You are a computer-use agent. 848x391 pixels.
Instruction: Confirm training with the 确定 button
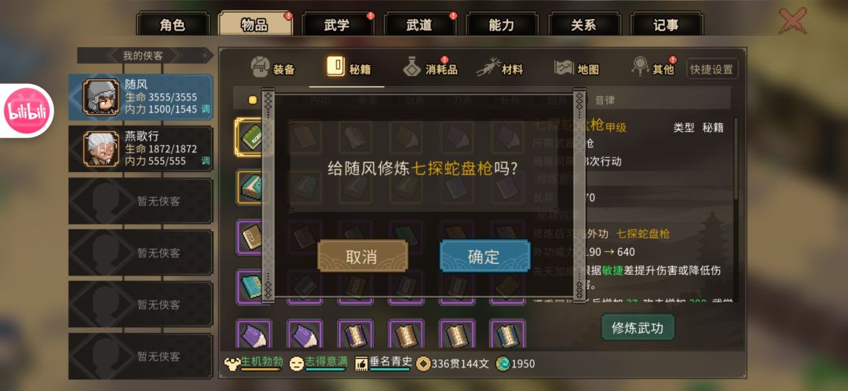point(484,256)
